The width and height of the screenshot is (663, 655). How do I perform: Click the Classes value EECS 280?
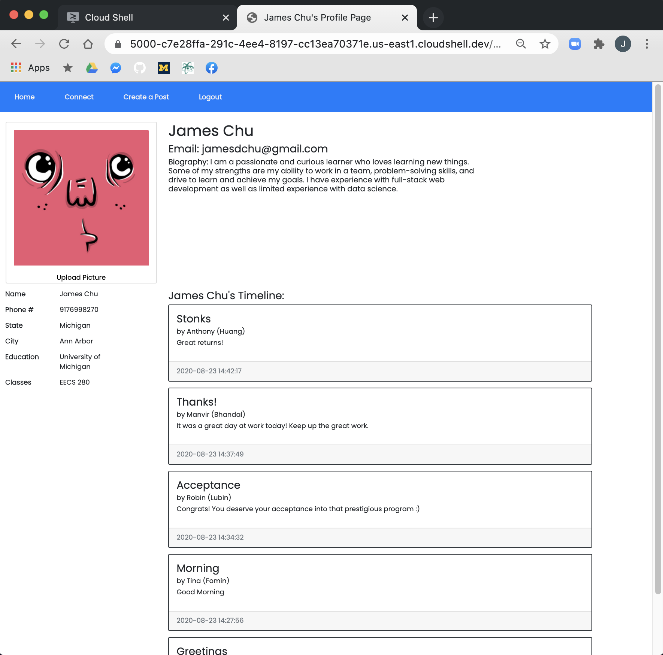coord(75,382)
